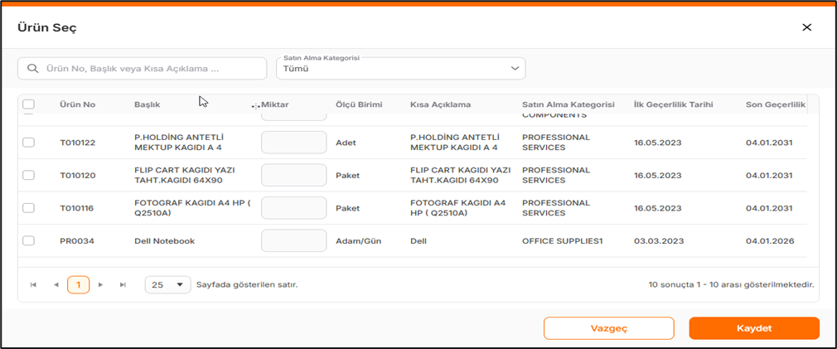This screenshot has height=349, width=837.
Task: Sort by Ürün No column header
Action: (77, 105)
